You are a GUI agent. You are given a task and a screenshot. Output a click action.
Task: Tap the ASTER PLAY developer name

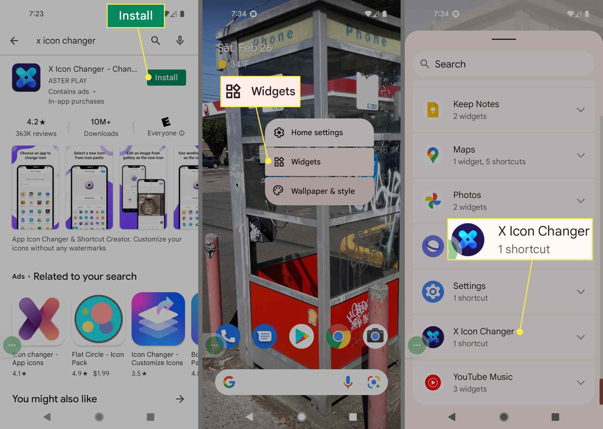pos(68,81)
